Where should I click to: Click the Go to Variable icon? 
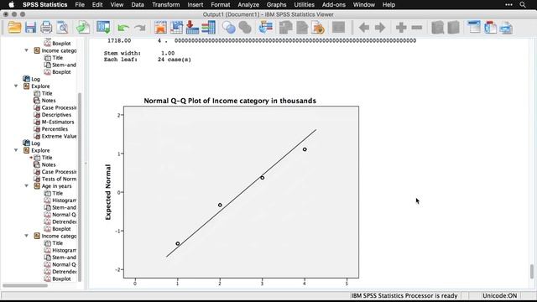[x=192, y=28]
